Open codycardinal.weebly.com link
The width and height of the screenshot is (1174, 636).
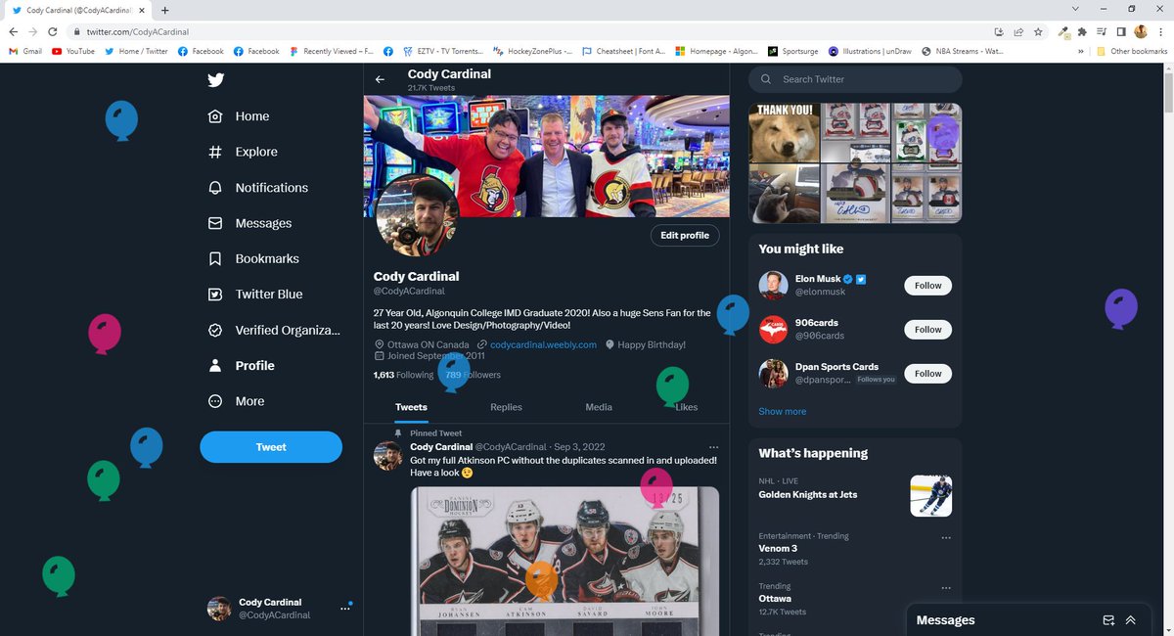tap(543, 344)
